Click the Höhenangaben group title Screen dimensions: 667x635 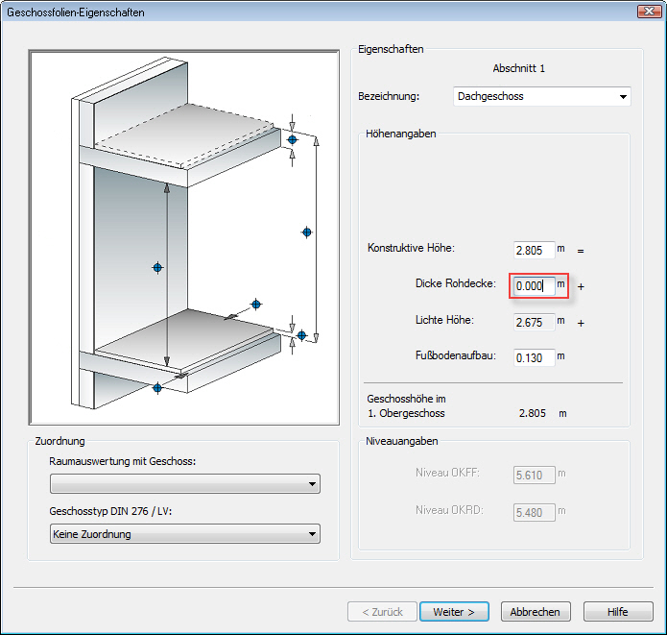pos(401,134)
